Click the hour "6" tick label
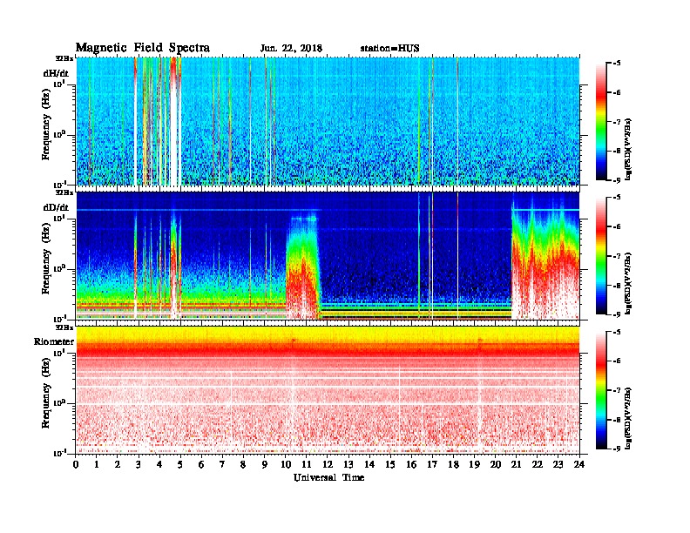The height and width of the screenshot is (533, 690). coord(201,464)
